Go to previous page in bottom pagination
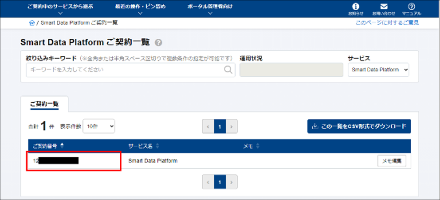 click(x=208, y=182)
